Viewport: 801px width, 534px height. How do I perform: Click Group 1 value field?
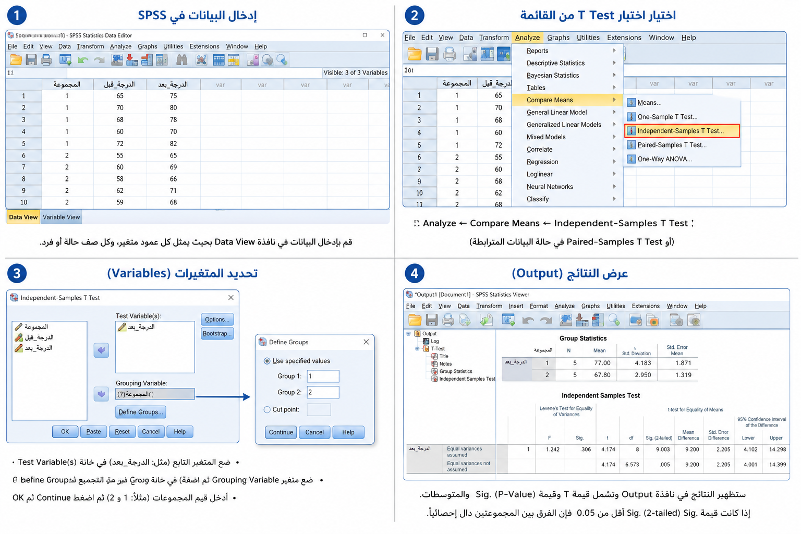click(323, 376)
